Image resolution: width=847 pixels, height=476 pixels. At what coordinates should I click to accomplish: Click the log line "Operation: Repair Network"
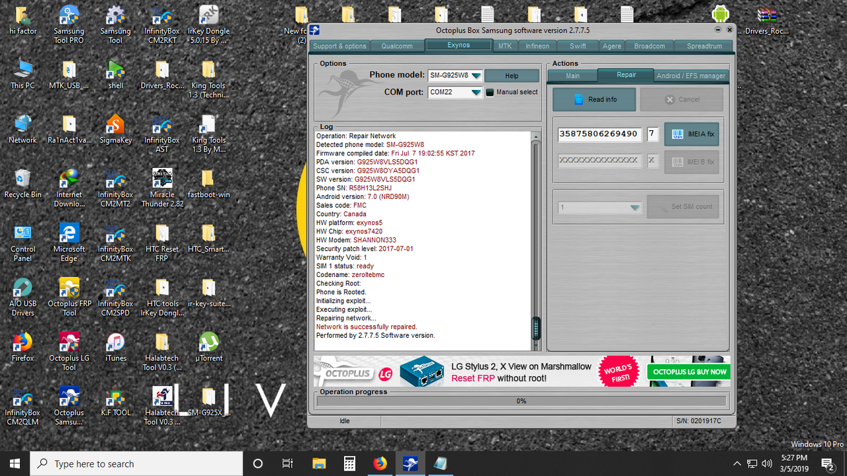pyautogui.click(x=356, y=136)
